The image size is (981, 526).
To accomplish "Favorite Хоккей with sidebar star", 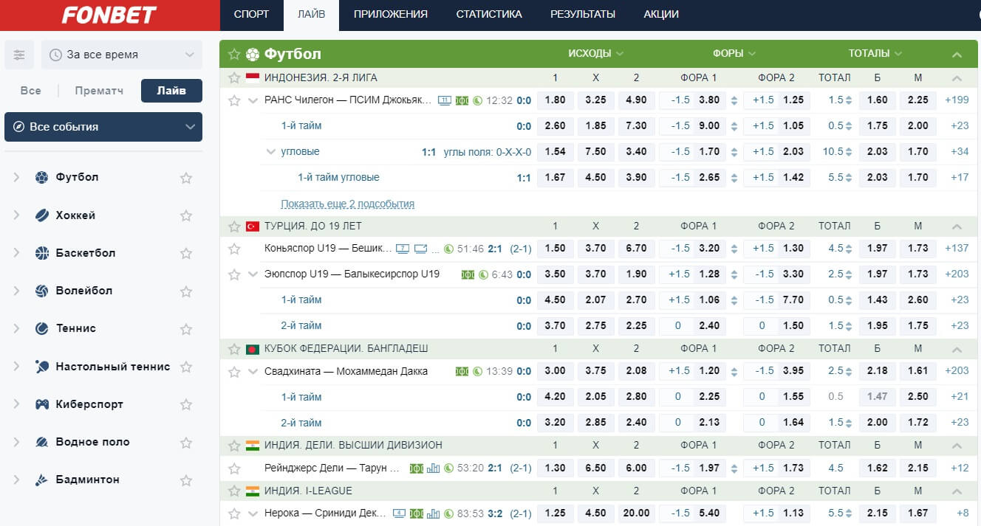I will click(186, 215).
